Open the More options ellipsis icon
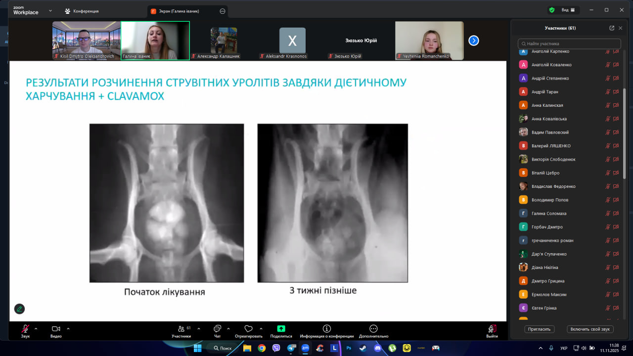The image size is (633, 356). point(373,329)
